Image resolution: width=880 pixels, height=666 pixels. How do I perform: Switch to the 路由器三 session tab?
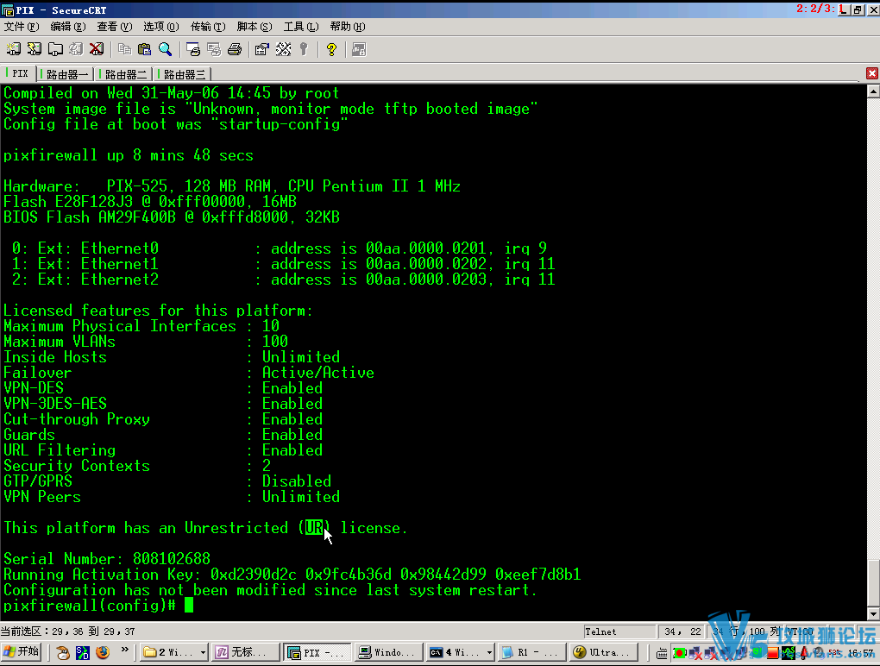click(x=183, y=74)
